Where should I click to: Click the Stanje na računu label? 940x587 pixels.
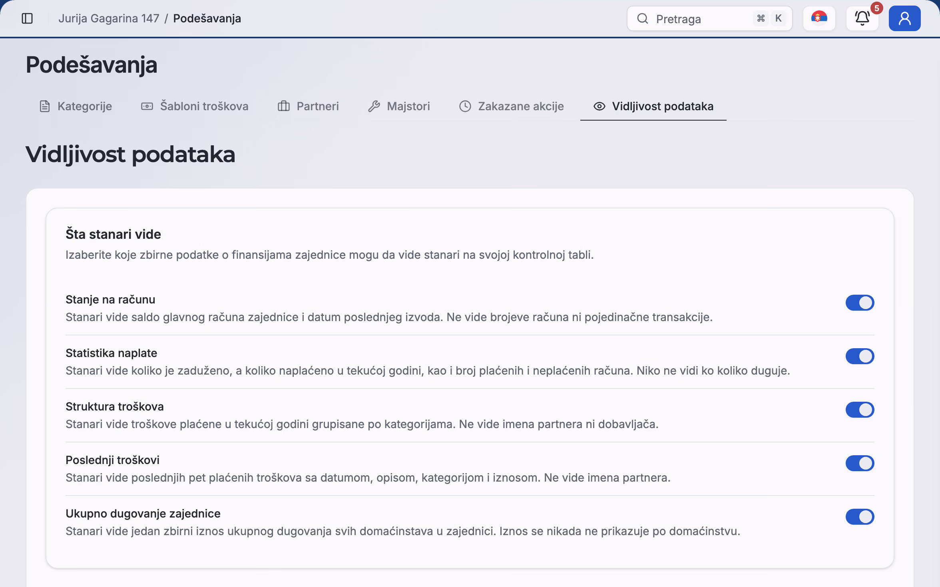pos(110,299)
